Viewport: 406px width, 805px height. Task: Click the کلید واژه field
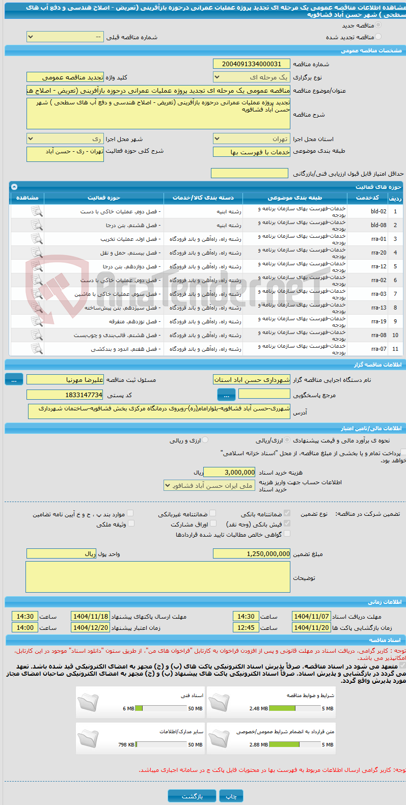pos(65,77)
